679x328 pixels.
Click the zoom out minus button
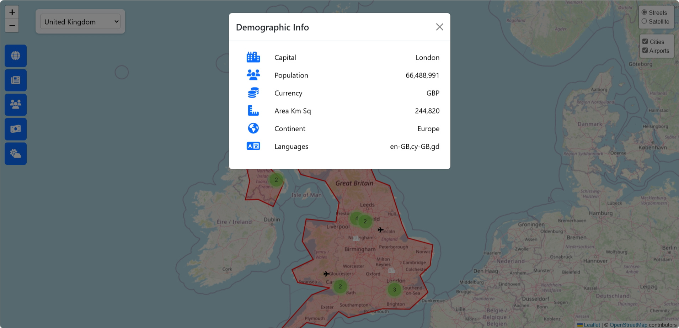tap(12, 25)
